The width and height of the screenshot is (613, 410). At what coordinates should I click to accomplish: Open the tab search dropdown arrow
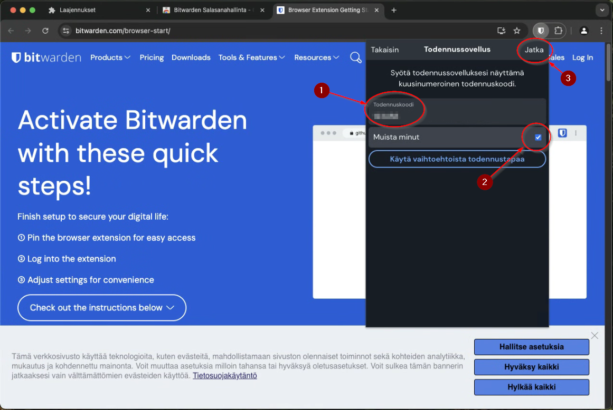[602, 10]
